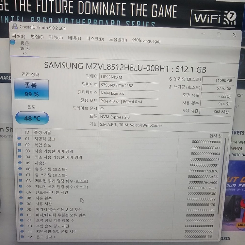The image size is (245, 245).
Task: Click the blue status dot of row 12
Action: pos(22,237)
